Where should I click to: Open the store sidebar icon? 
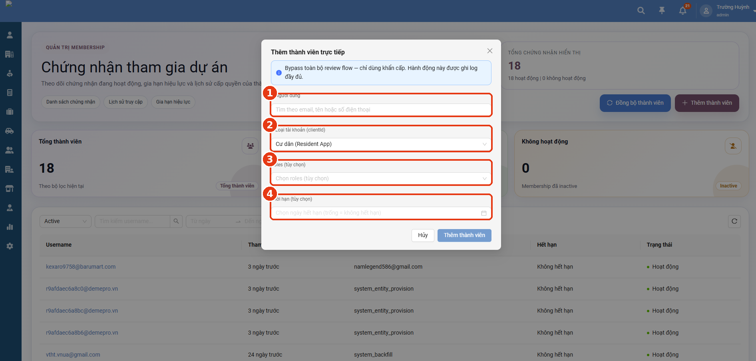pos(10,189)
